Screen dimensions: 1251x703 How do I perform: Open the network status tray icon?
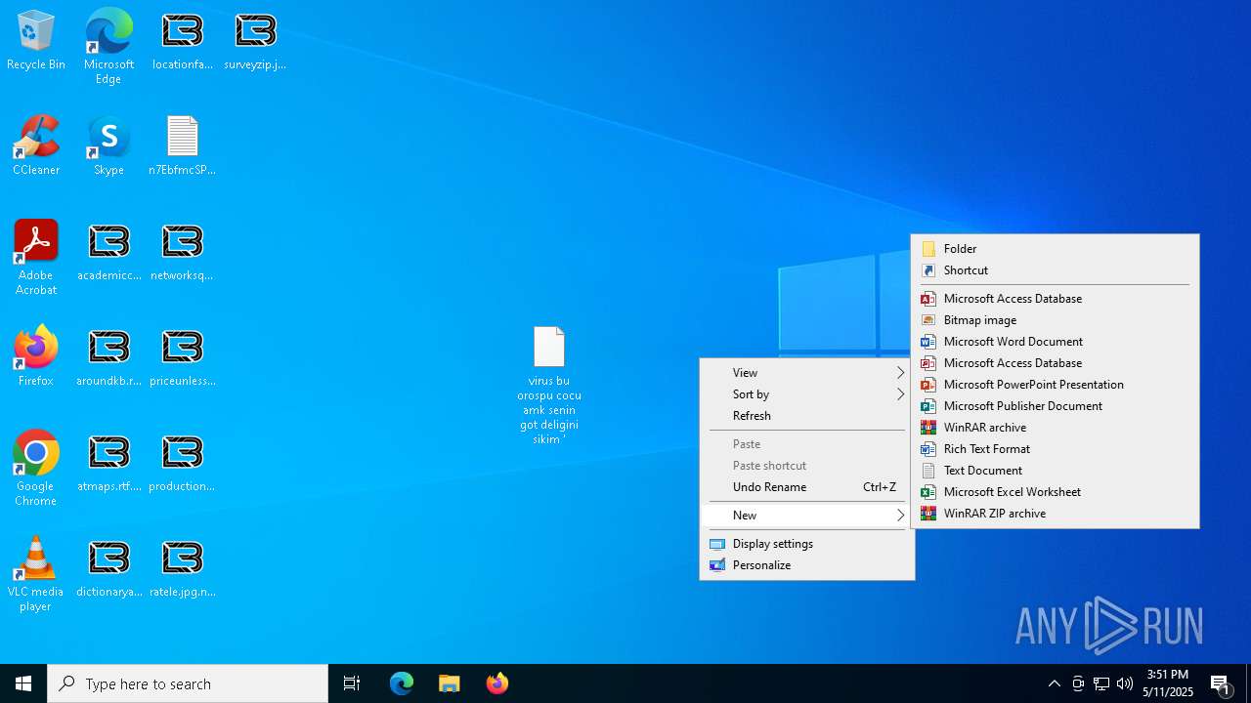(1101, 683)
